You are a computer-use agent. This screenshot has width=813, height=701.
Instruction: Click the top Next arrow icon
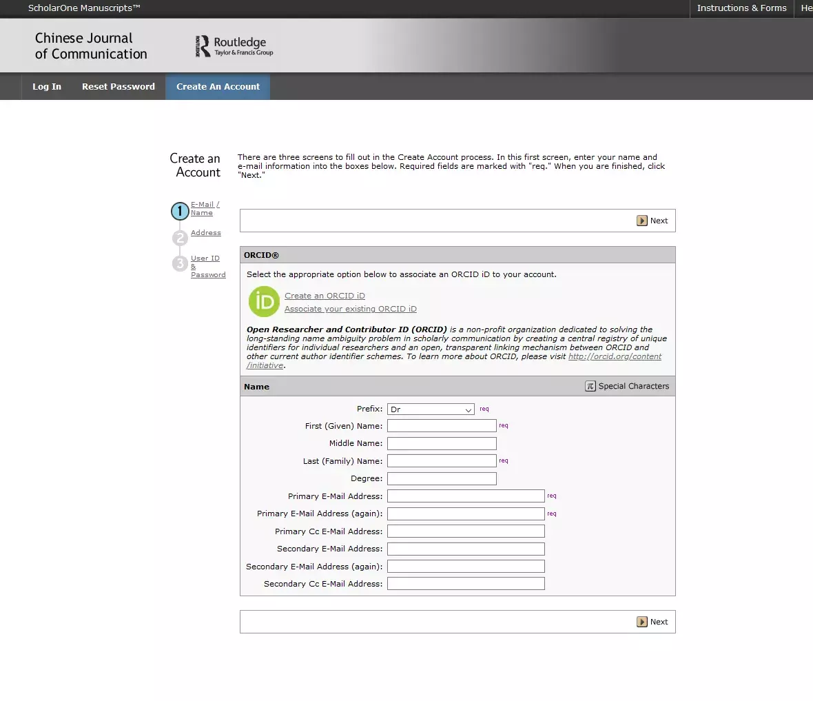(x=642, y=221)
